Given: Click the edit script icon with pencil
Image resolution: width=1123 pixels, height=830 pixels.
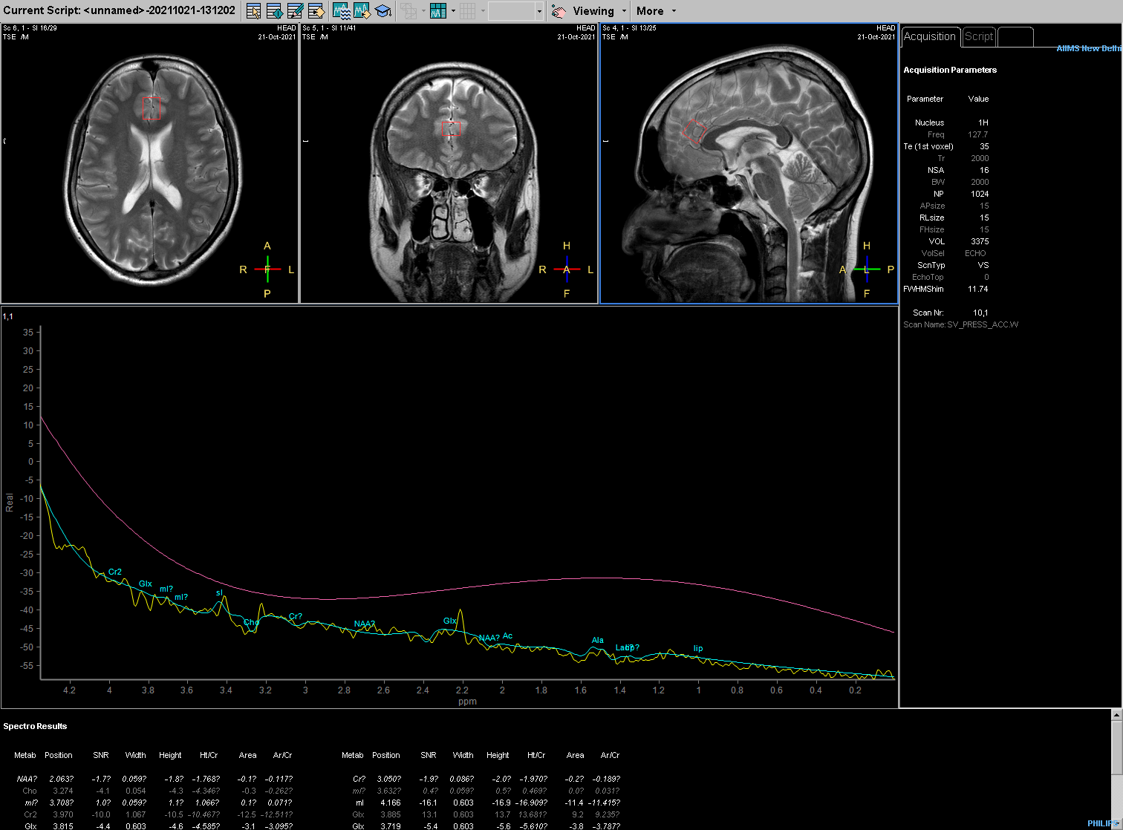Looking at the screenshot, I should pos(295,11).
